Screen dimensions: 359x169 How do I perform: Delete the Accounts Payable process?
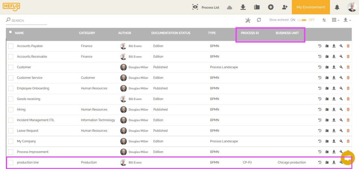pos(348,46)
